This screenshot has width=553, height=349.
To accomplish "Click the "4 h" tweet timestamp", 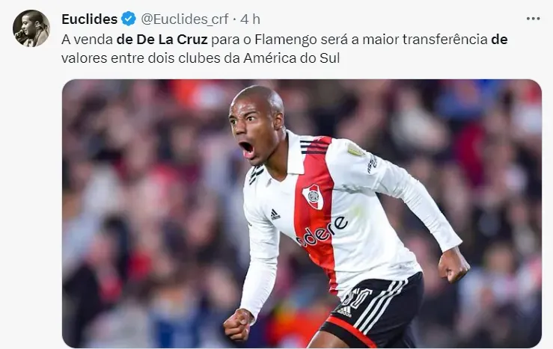I will (x=250, y=19).
